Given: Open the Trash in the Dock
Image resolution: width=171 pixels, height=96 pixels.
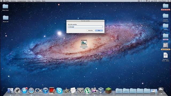Looking at the screenshot, I should pyautogui.click(x=161, y=91).
